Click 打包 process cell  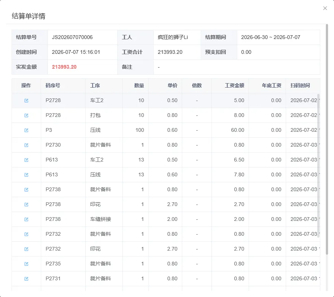tap(95, 115)
